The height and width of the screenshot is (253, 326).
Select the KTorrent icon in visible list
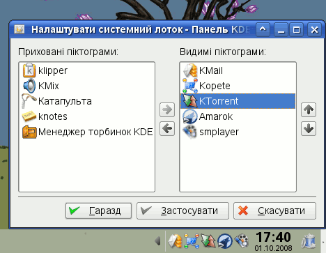[x=190, y=101]
